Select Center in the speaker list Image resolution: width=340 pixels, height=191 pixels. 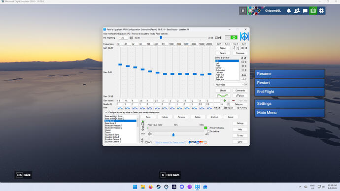coord(227,68)
